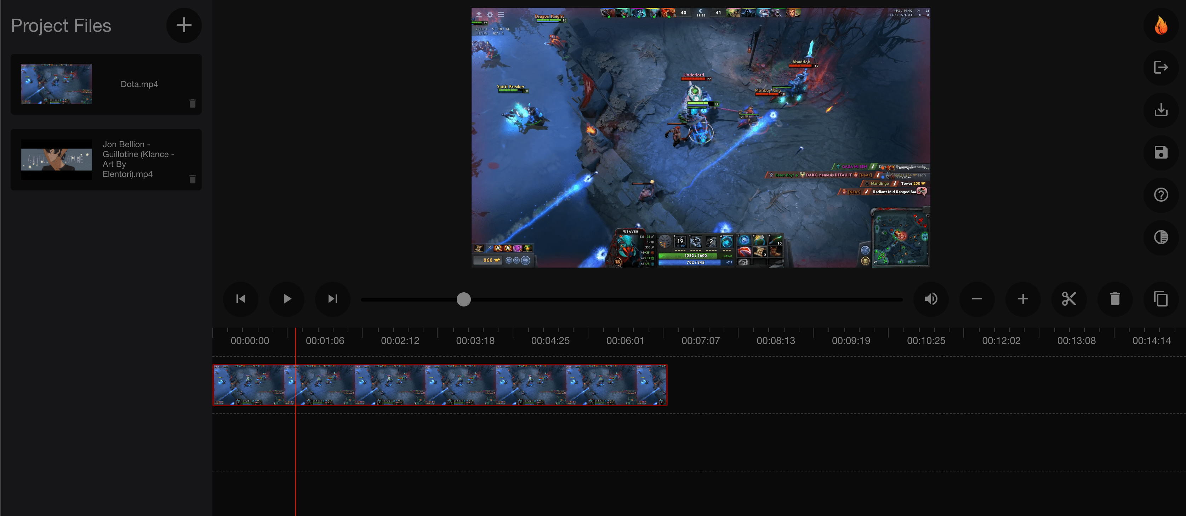Toggle the theme with the contrast icon

coord(1161,237)
